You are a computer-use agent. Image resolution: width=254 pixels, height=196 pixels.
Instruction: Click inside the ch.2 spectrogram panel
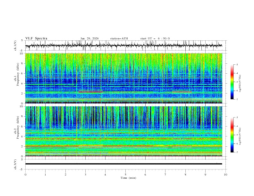pos(123,131)
